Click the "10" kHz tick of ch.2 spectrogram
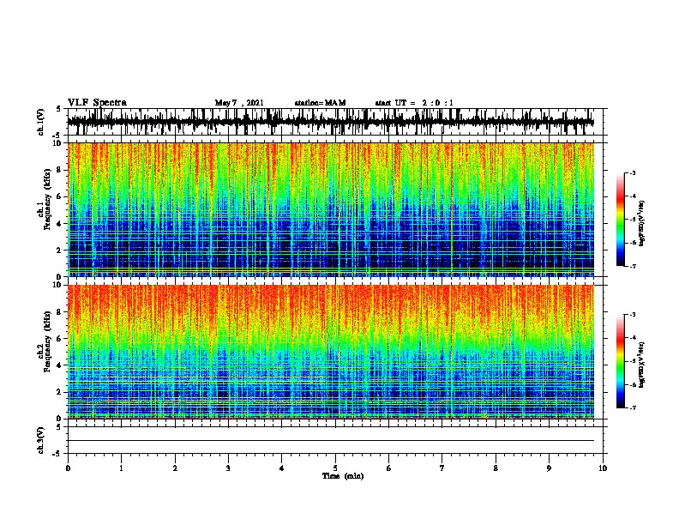 [58, 285]
